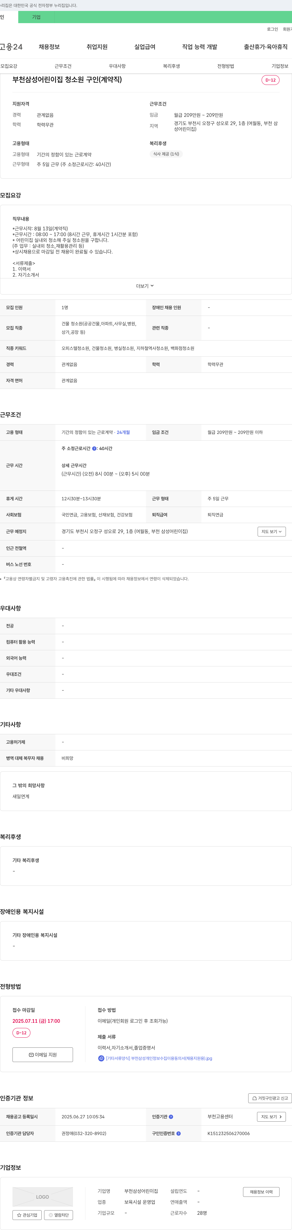Image resolution: width=292 pixels, height=1230 pixels.
Task: Jump to the 기업정보 section tab
Action: point(280,66)
